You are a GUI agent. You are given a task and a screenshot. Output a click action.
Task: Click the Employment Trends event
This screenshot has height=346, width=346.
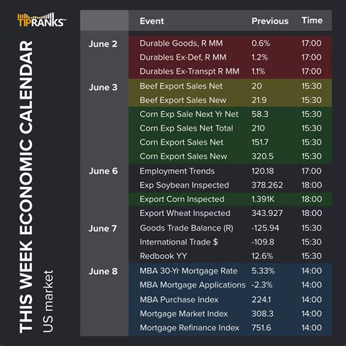click(x=177, y=171)
